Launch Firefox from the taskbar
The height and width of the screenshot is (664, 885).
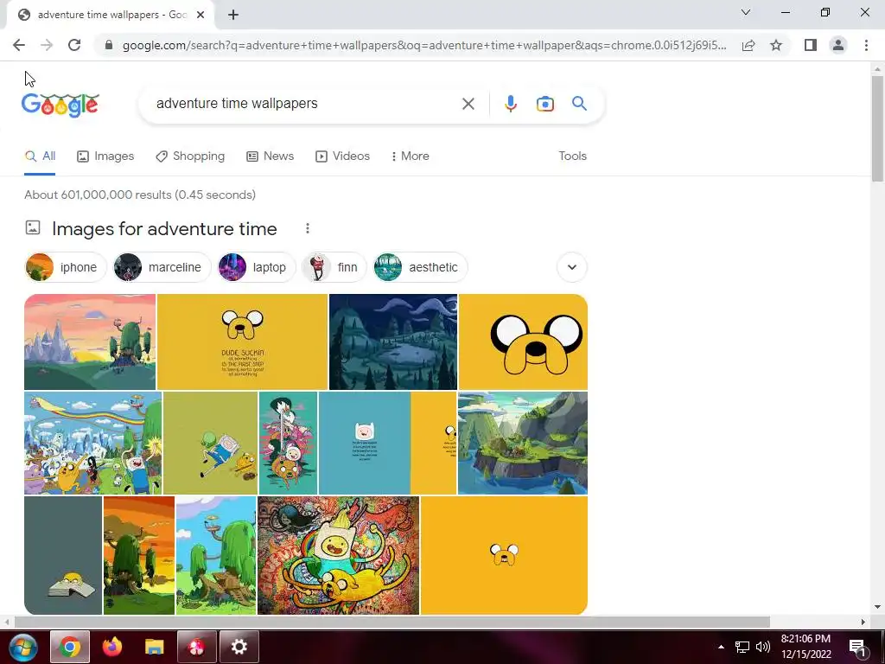pos(111,647)
